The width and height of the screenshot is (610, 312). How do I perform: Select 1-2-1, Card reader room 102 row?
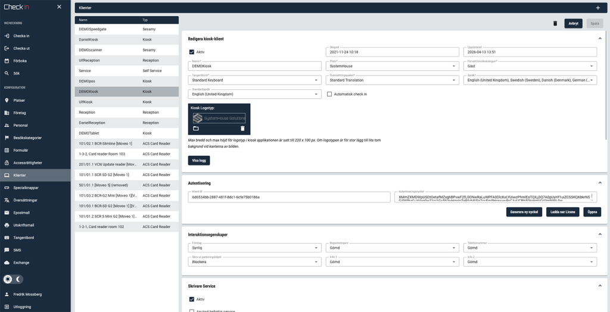click(126, 226)
